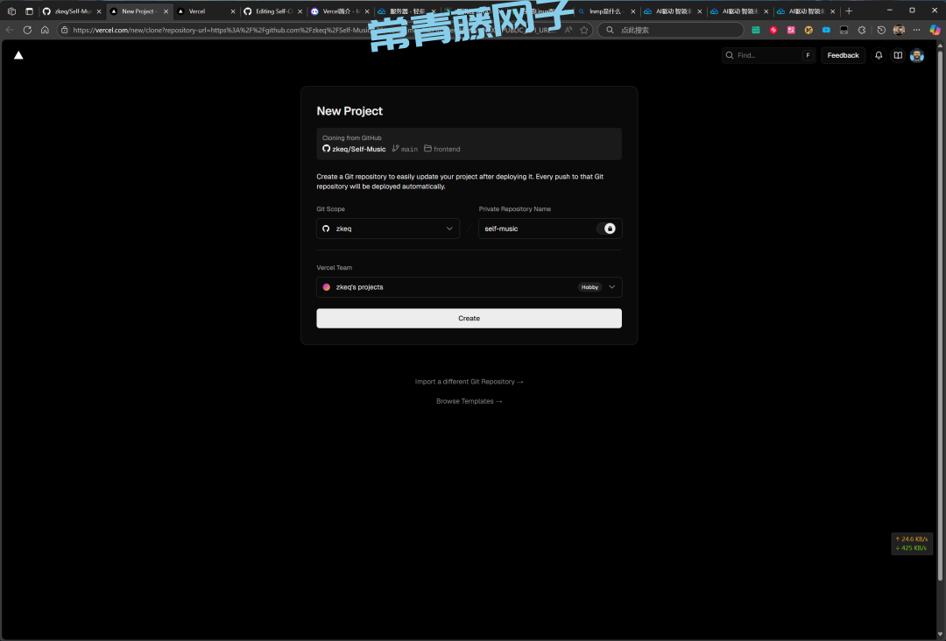Open Import a different Git Repository link
The height and width of the screenshot is (641, 946).
[x=469, y=382]
